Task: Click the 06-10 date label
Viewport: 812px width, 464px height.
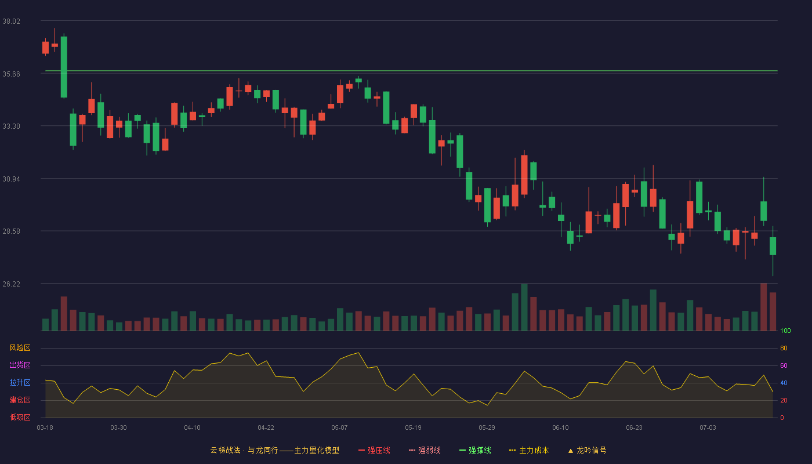Action: click(x=560, y=427)
